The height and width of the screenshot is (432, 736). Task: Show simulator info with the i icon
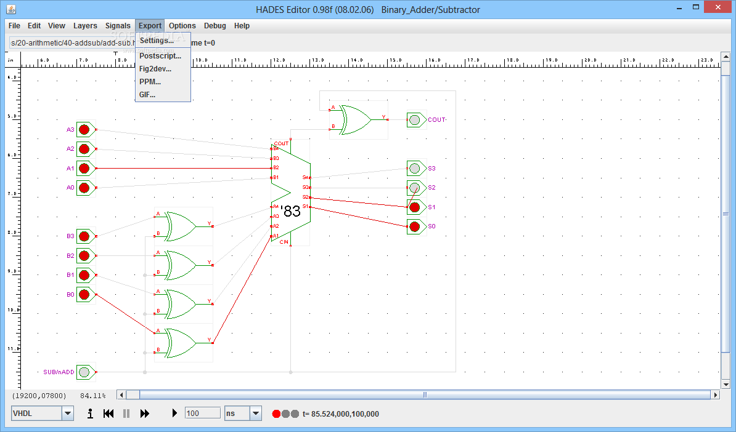pyautogui.click(x=90, y=414)
